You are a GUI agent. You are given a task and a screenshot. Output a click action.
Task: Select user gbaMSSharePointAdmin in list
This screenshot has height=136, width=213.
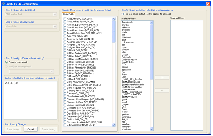133,85
